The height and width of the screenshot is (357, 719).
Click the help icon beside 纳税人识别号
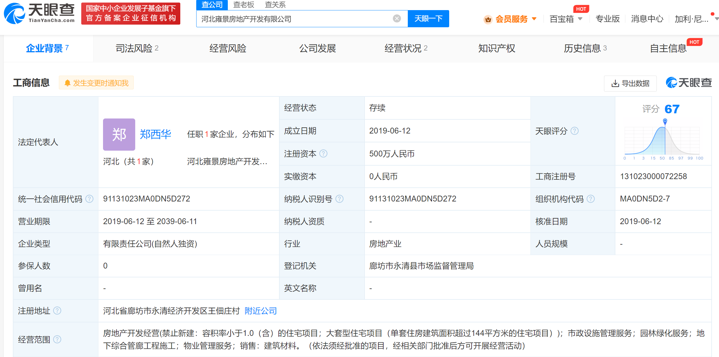tap(339, 199)
